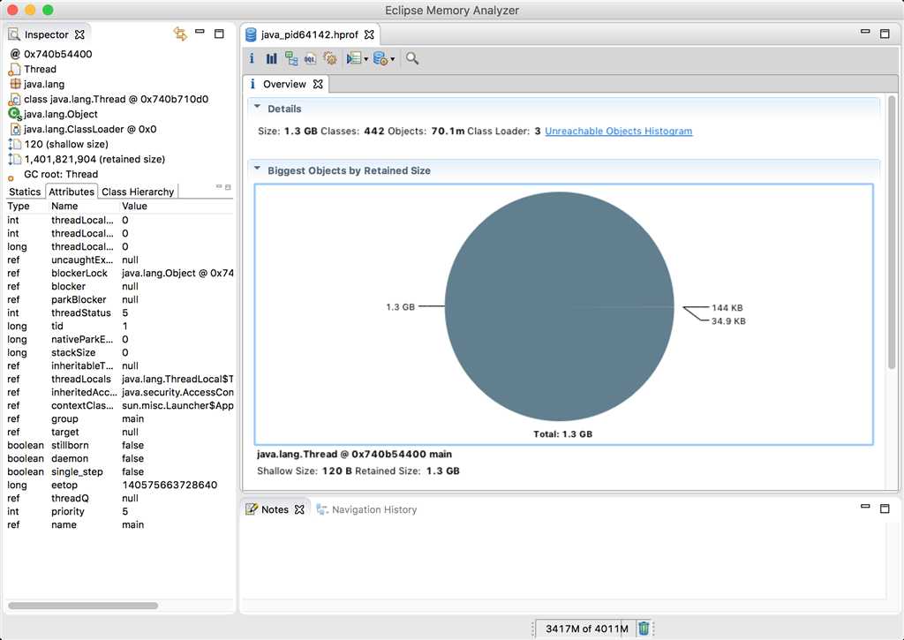904x640 pixels.
Task: Select the threadStatus attribute row
Action: [119, 312]
